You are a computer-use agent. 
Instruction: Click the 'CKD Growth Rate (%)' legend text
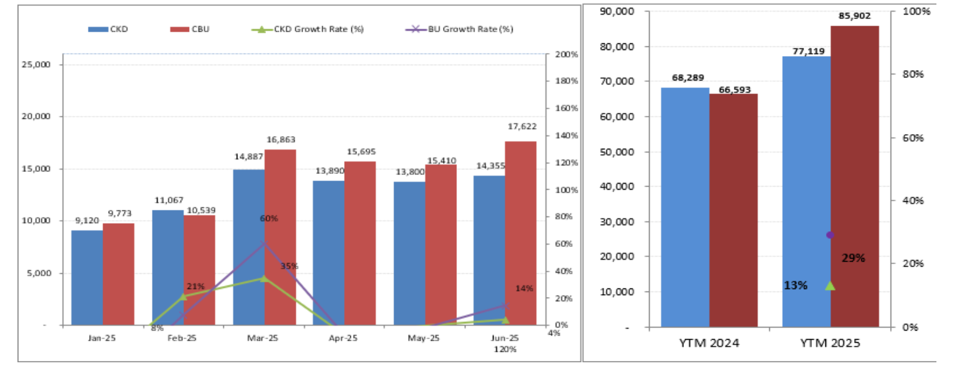(318, 29)
